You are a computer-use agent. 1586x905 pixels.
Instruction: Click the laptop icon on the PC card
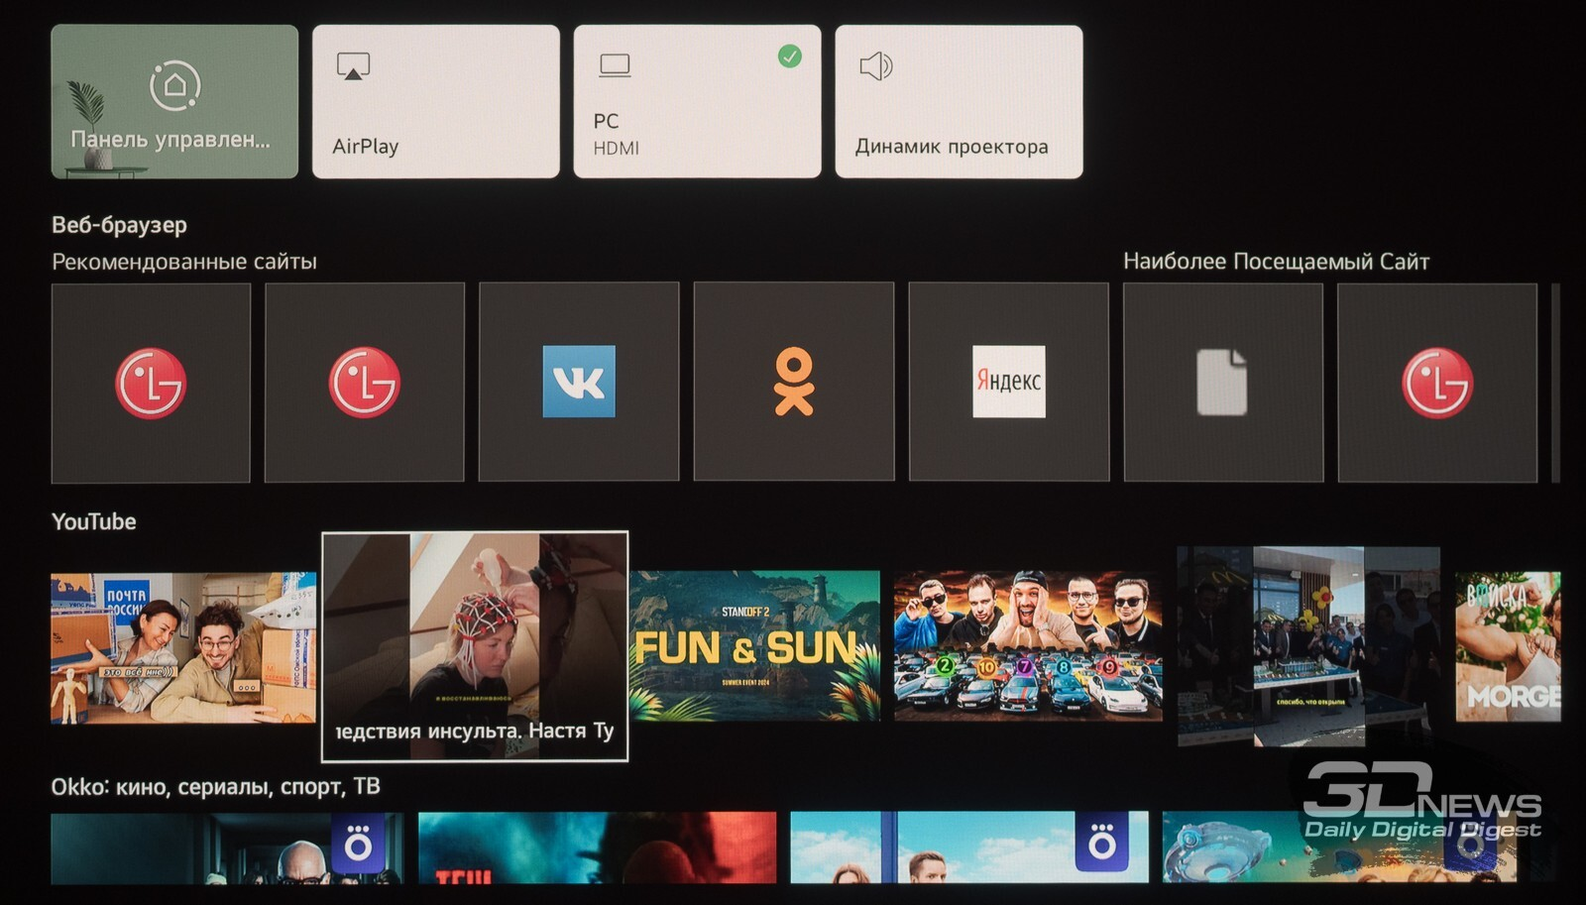coord(615,66)
